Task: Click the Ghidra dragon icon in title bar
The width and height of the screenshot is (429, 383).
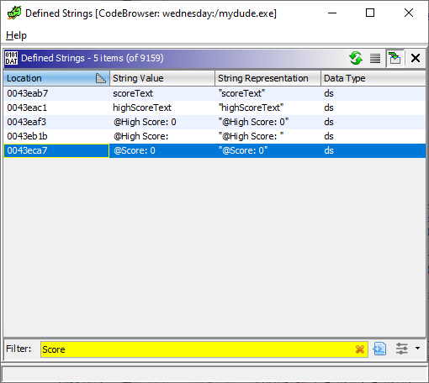Action: pos(14,13)
